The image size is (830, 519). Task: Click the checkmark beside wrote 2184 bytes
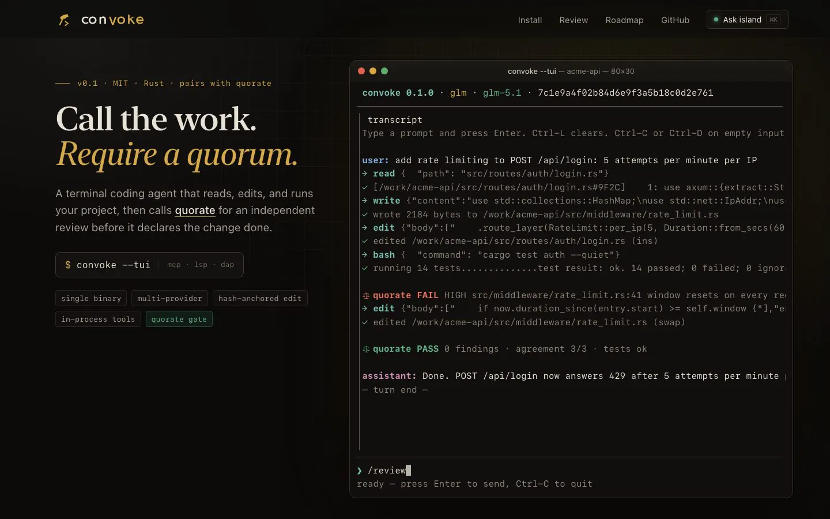(x=365, y=215)
